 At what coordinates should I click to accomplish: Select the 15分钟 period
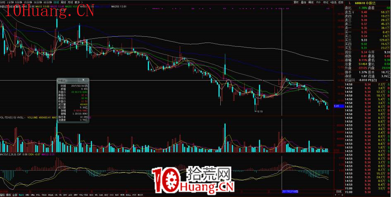[x=27, y=2]
